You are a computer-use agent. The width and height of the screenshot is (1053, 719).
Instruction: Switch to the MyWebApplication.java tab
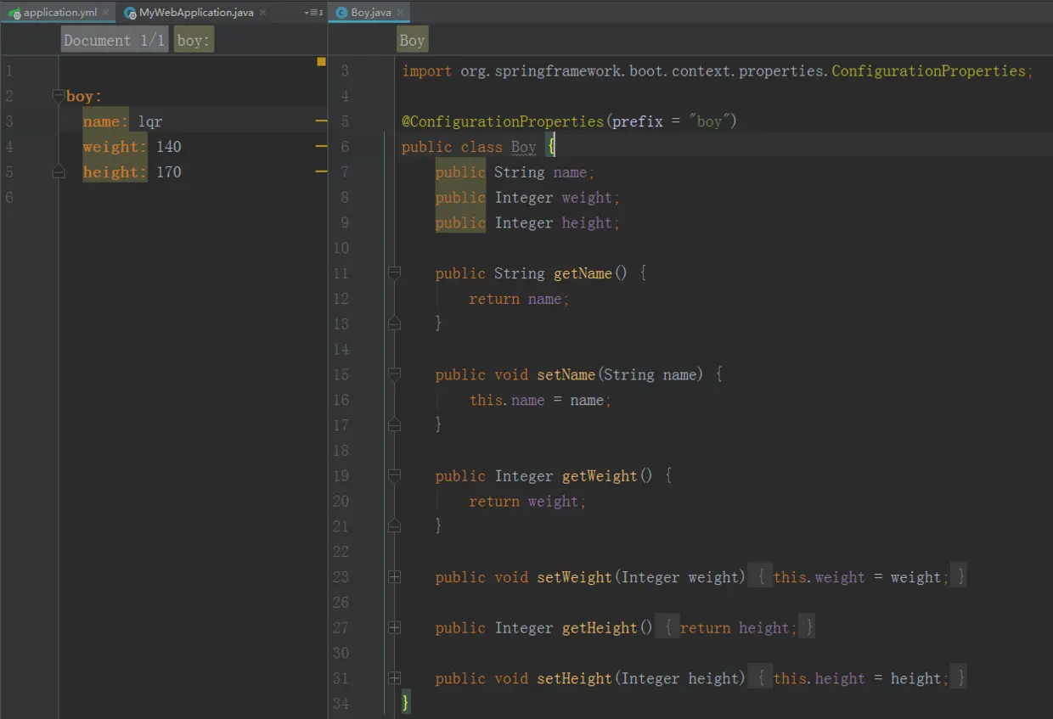[196, 13]
